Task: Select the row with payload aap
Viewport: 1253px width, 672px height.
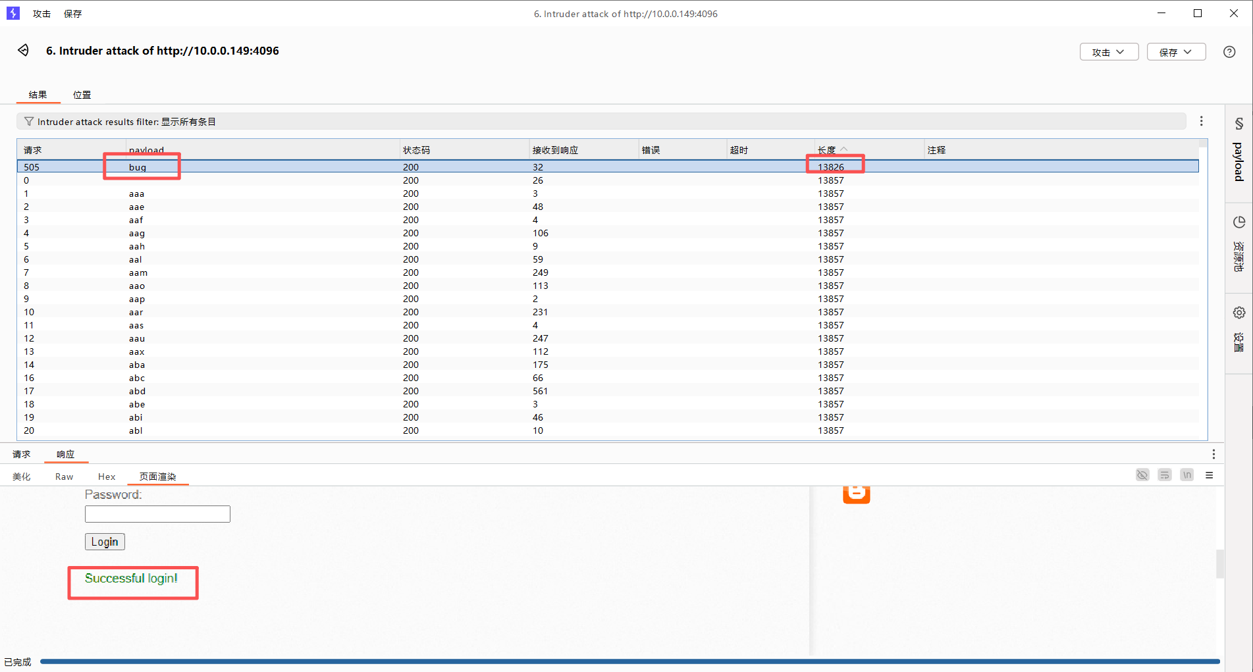Action: click(608, 299)
